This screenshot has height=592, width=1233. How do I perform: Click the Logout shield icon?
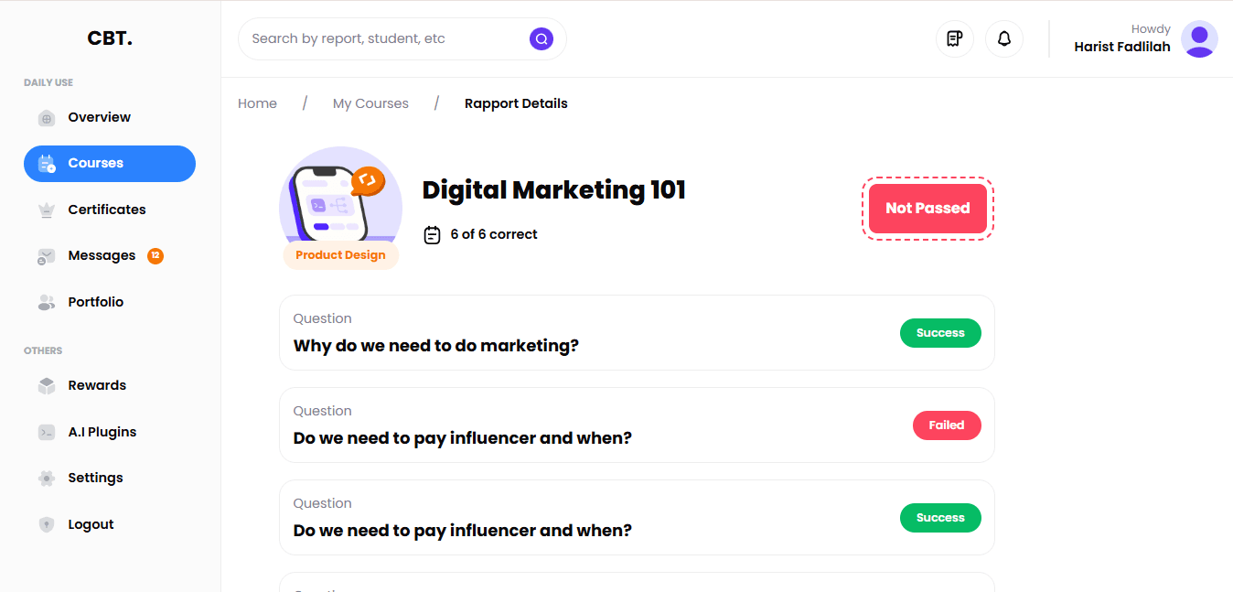pos(47,525)
